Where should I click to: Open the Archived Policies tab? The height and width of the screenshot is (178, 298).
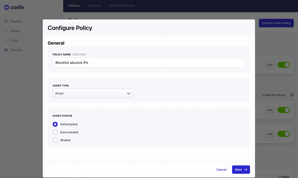pyautogui.click(x=122, y=6)
